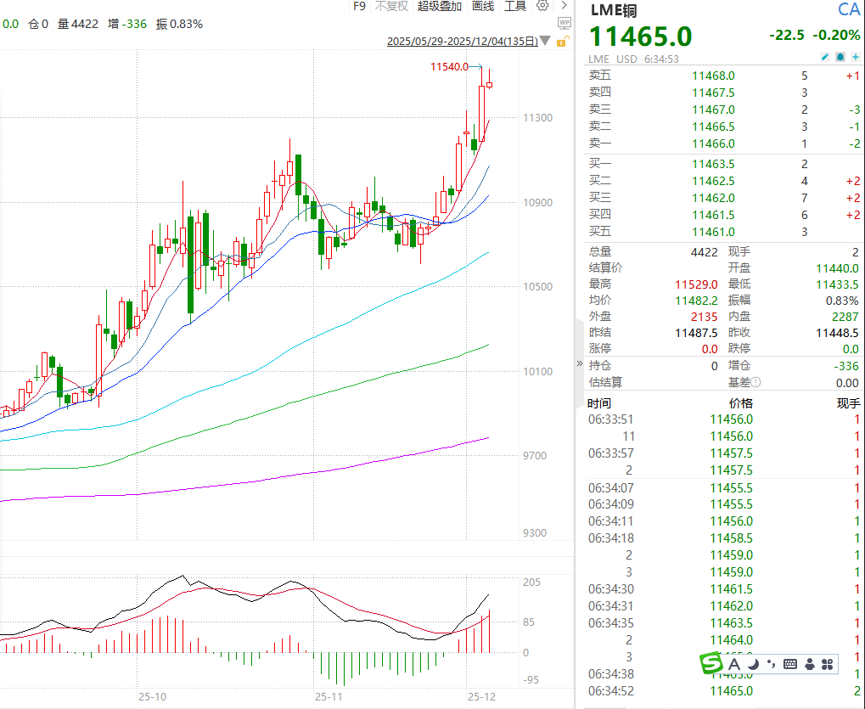This screenshot has height=709, width=865.
Task: Click the 11540.0 high price marker
Action: (x=449, y=66)
